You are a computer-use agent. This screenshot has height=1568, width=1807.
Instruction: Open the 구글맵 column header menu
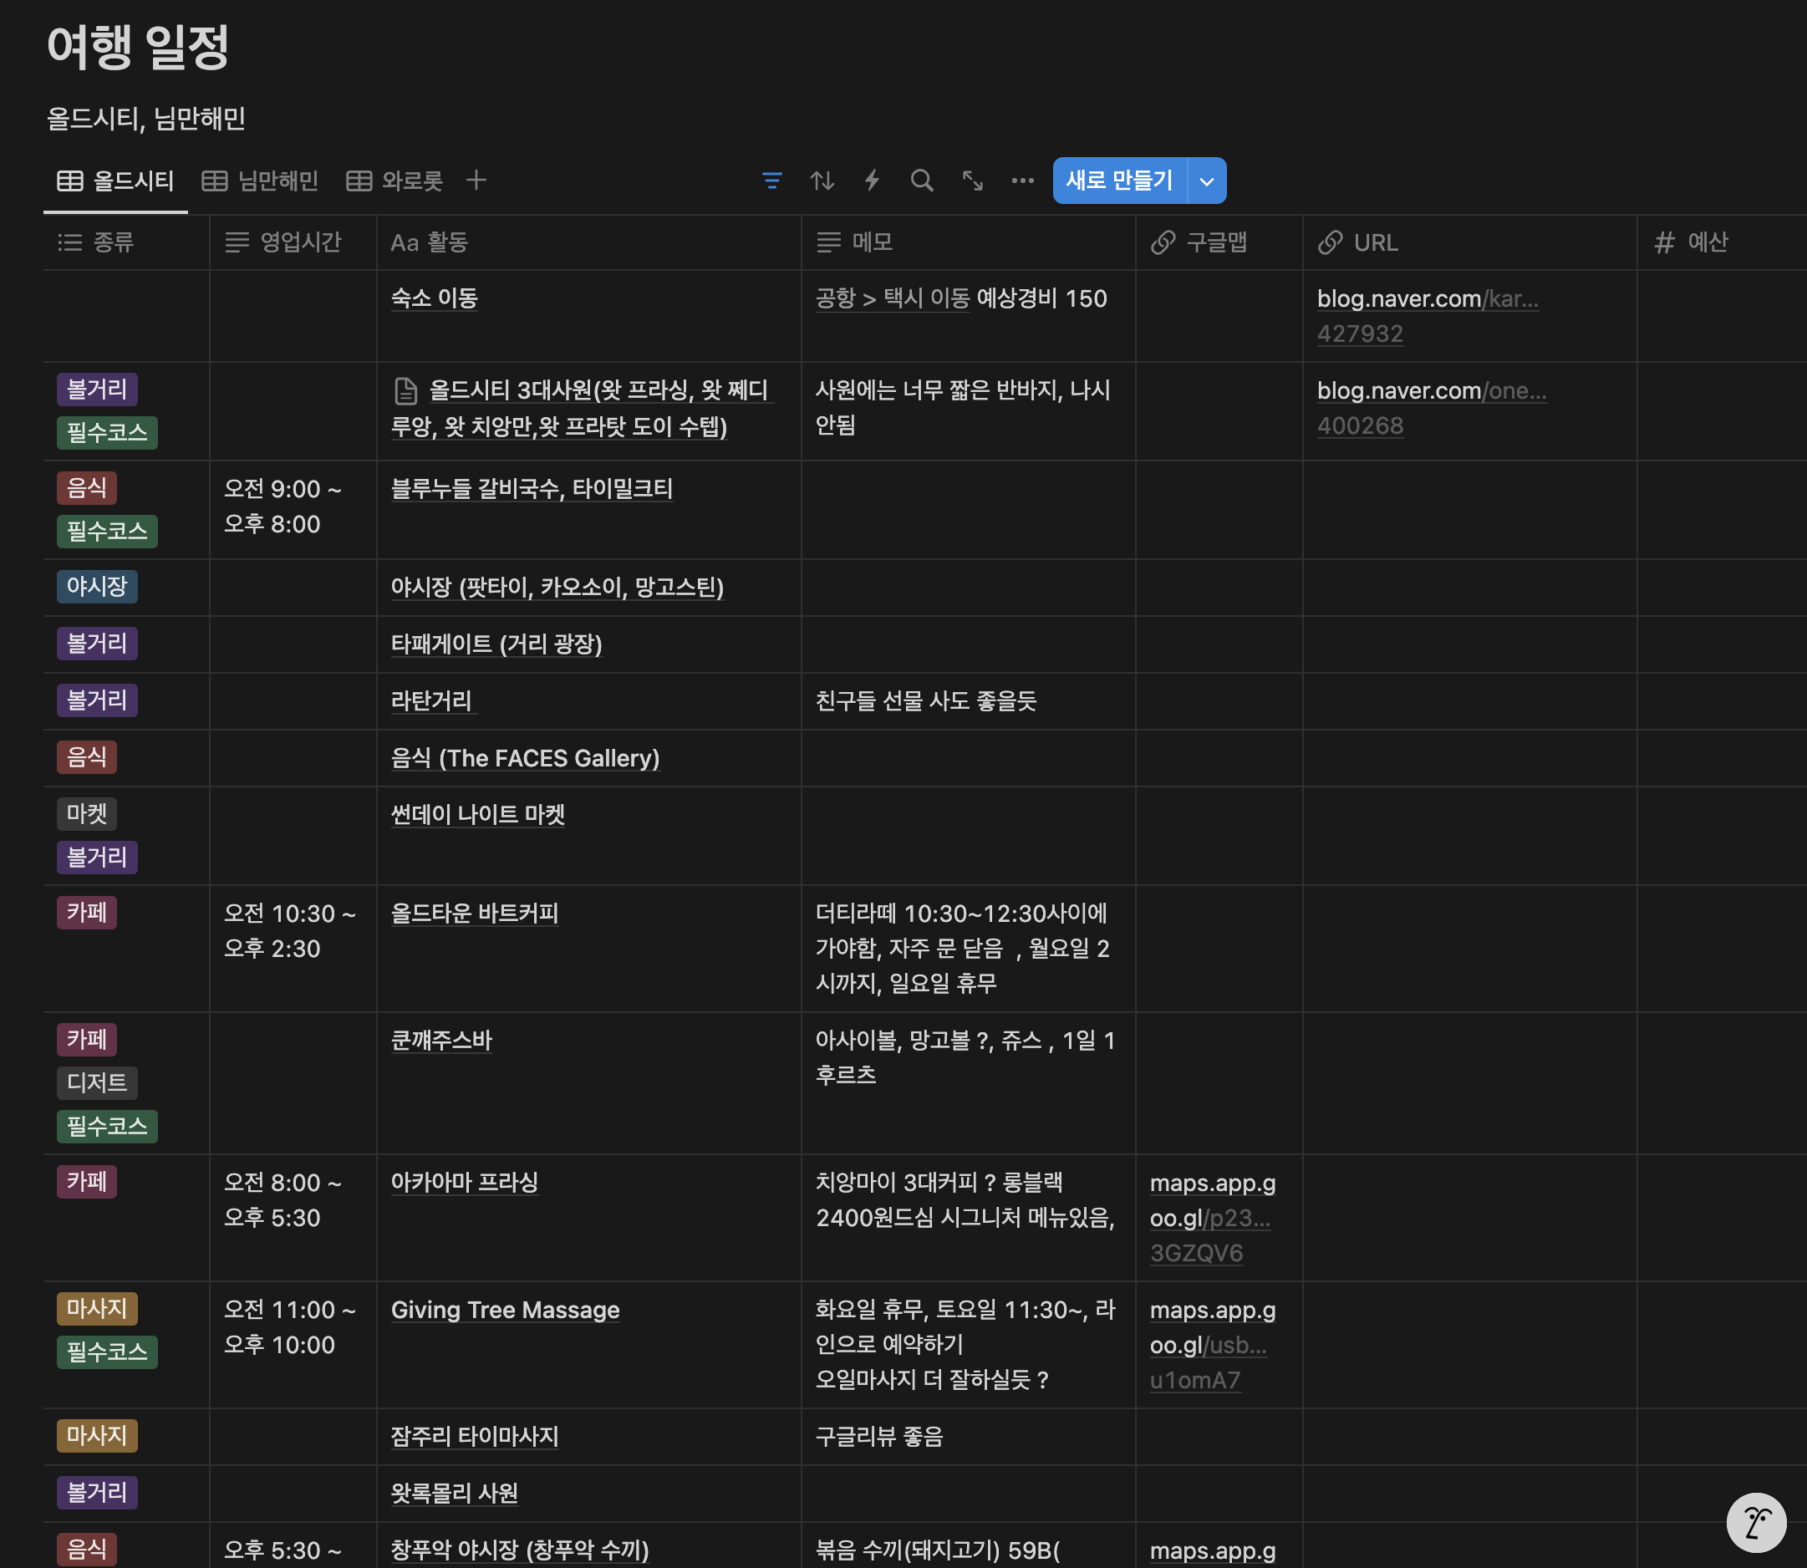(1215, 242)
